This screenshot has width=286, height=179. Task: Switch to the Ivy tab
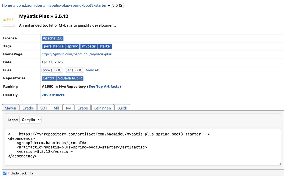(x=68, y=108)
